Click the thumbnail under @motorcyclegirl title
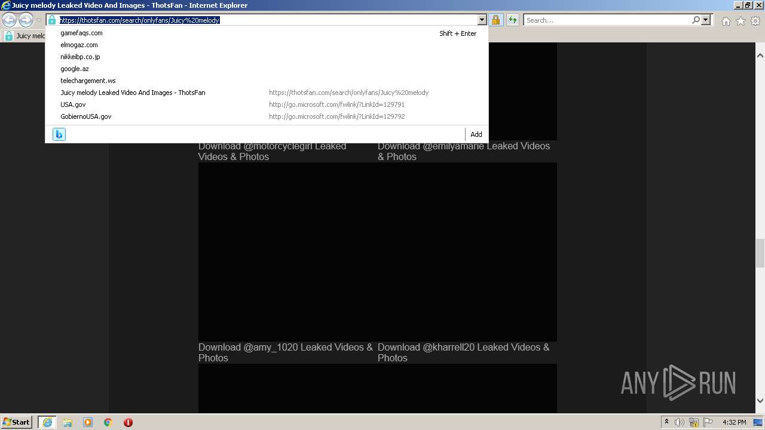Viewport: 765px width, 430px height. [x=288, y=251]
